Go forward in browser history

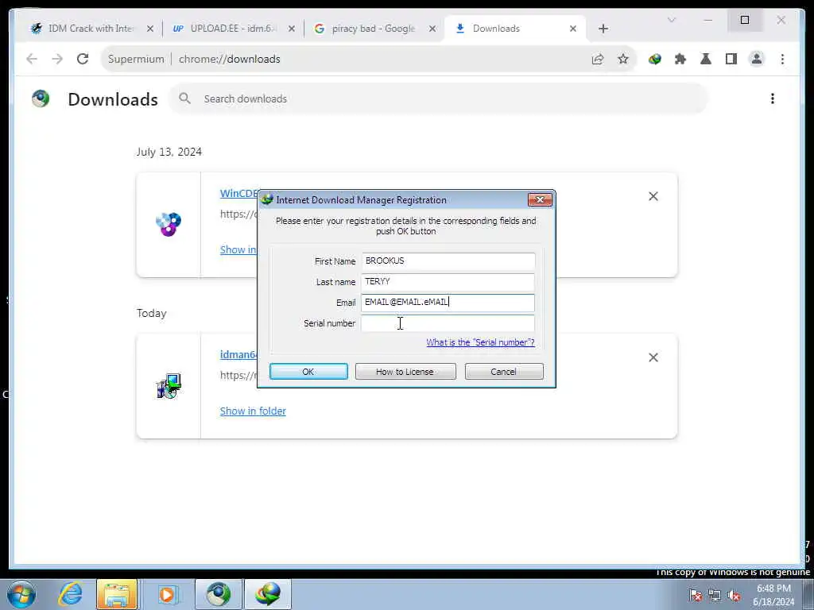57,59
